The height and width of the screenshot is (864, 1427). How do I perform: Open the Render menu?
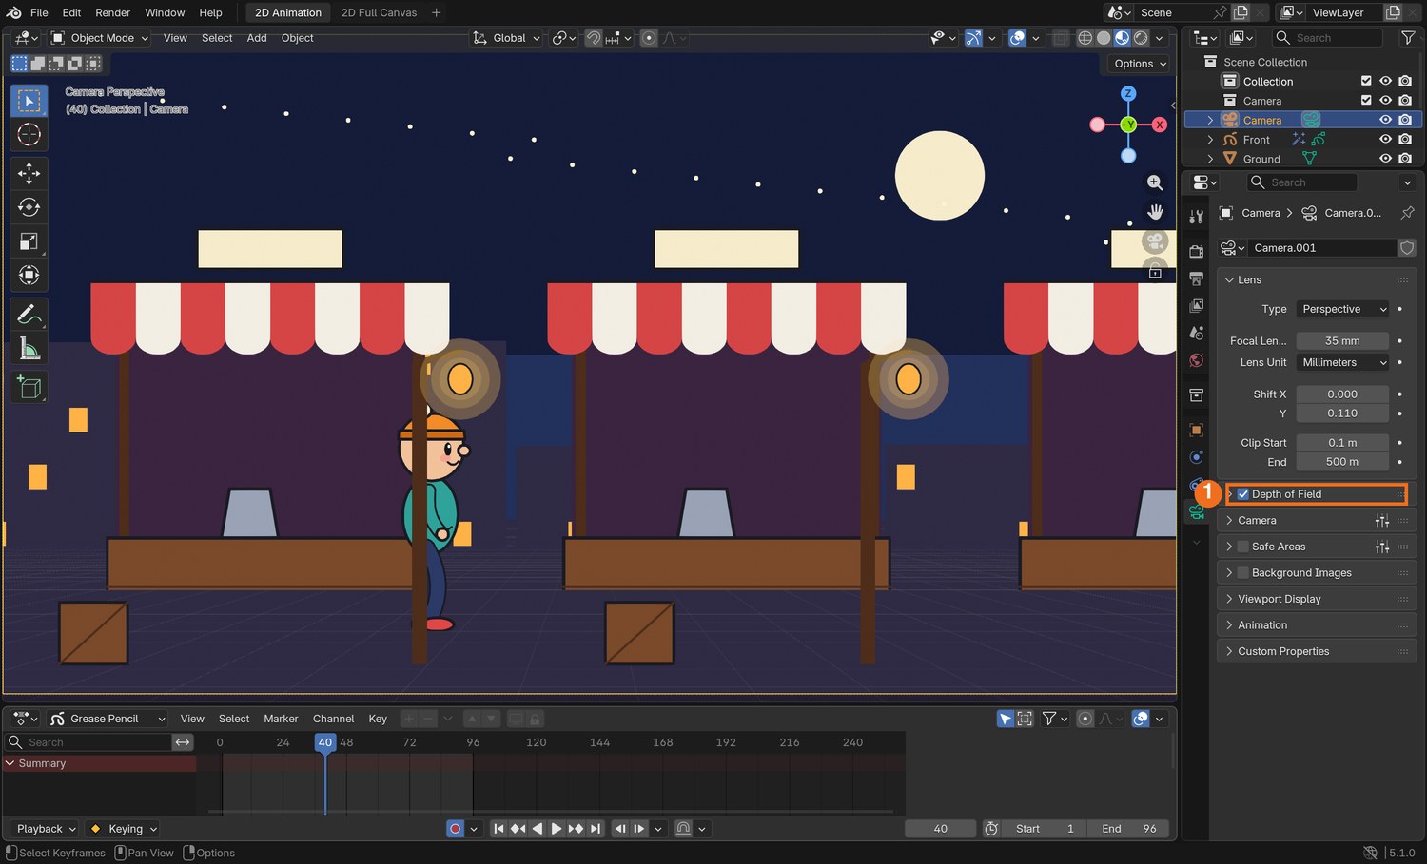tap(112, 12)
